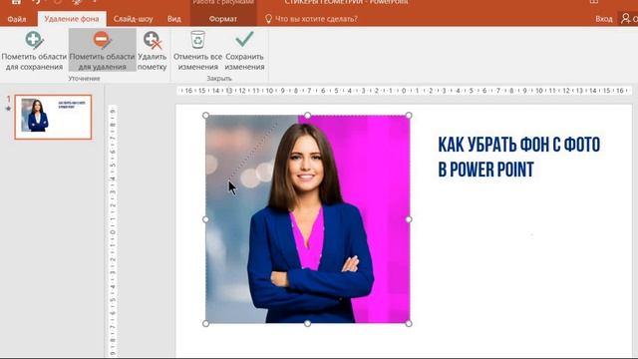The height and width of the screenshot is (359, 638).
Task: Click the middle-left handle of the picture
Action: coord(206,219)
